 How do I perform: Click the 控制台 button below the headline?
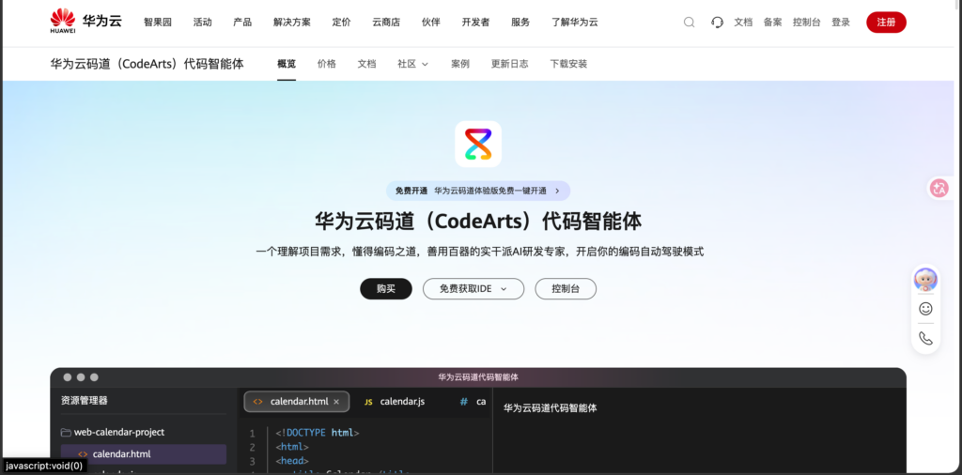(566, 289)
